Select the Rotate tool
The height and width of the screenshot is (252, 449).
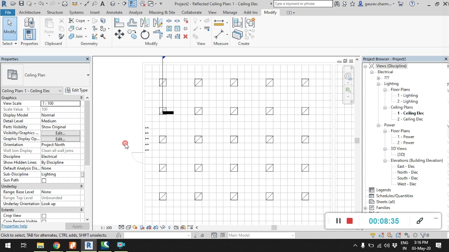[x=145, y=34]
